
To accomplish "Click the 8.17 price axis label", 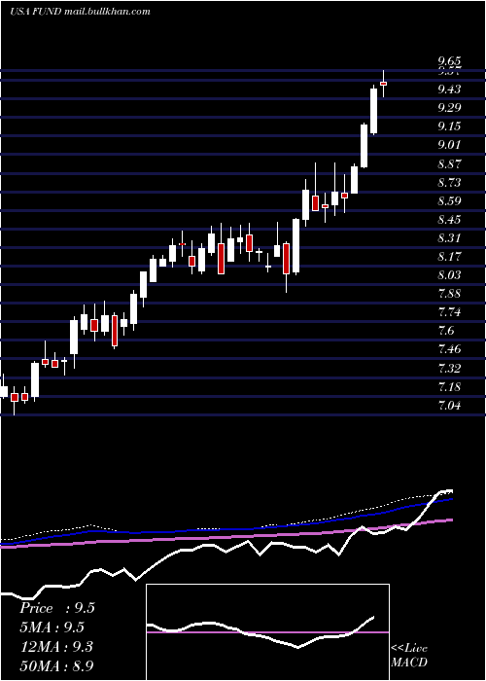I will pyautogui.click(x=449, y=257).
